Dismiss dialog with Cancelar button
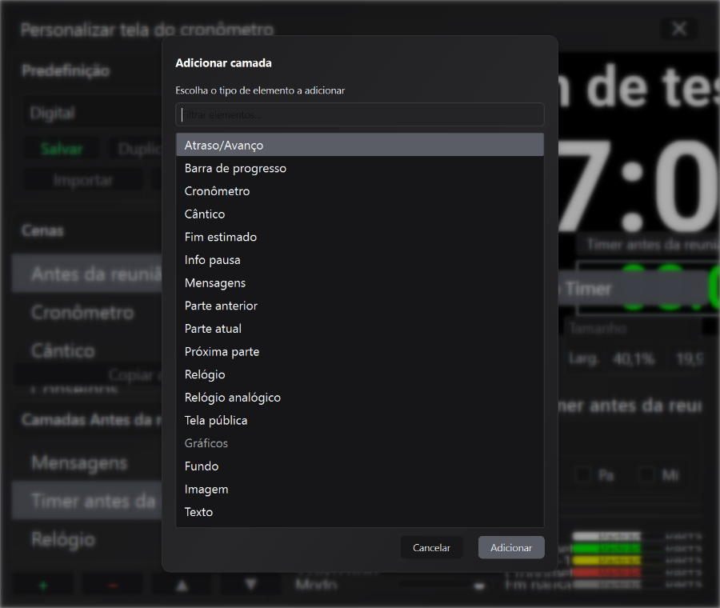720x608 pixels. [x=431, y=547]
